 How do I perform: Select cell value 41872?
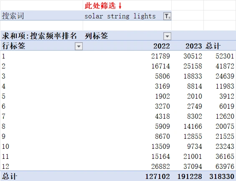225,66
